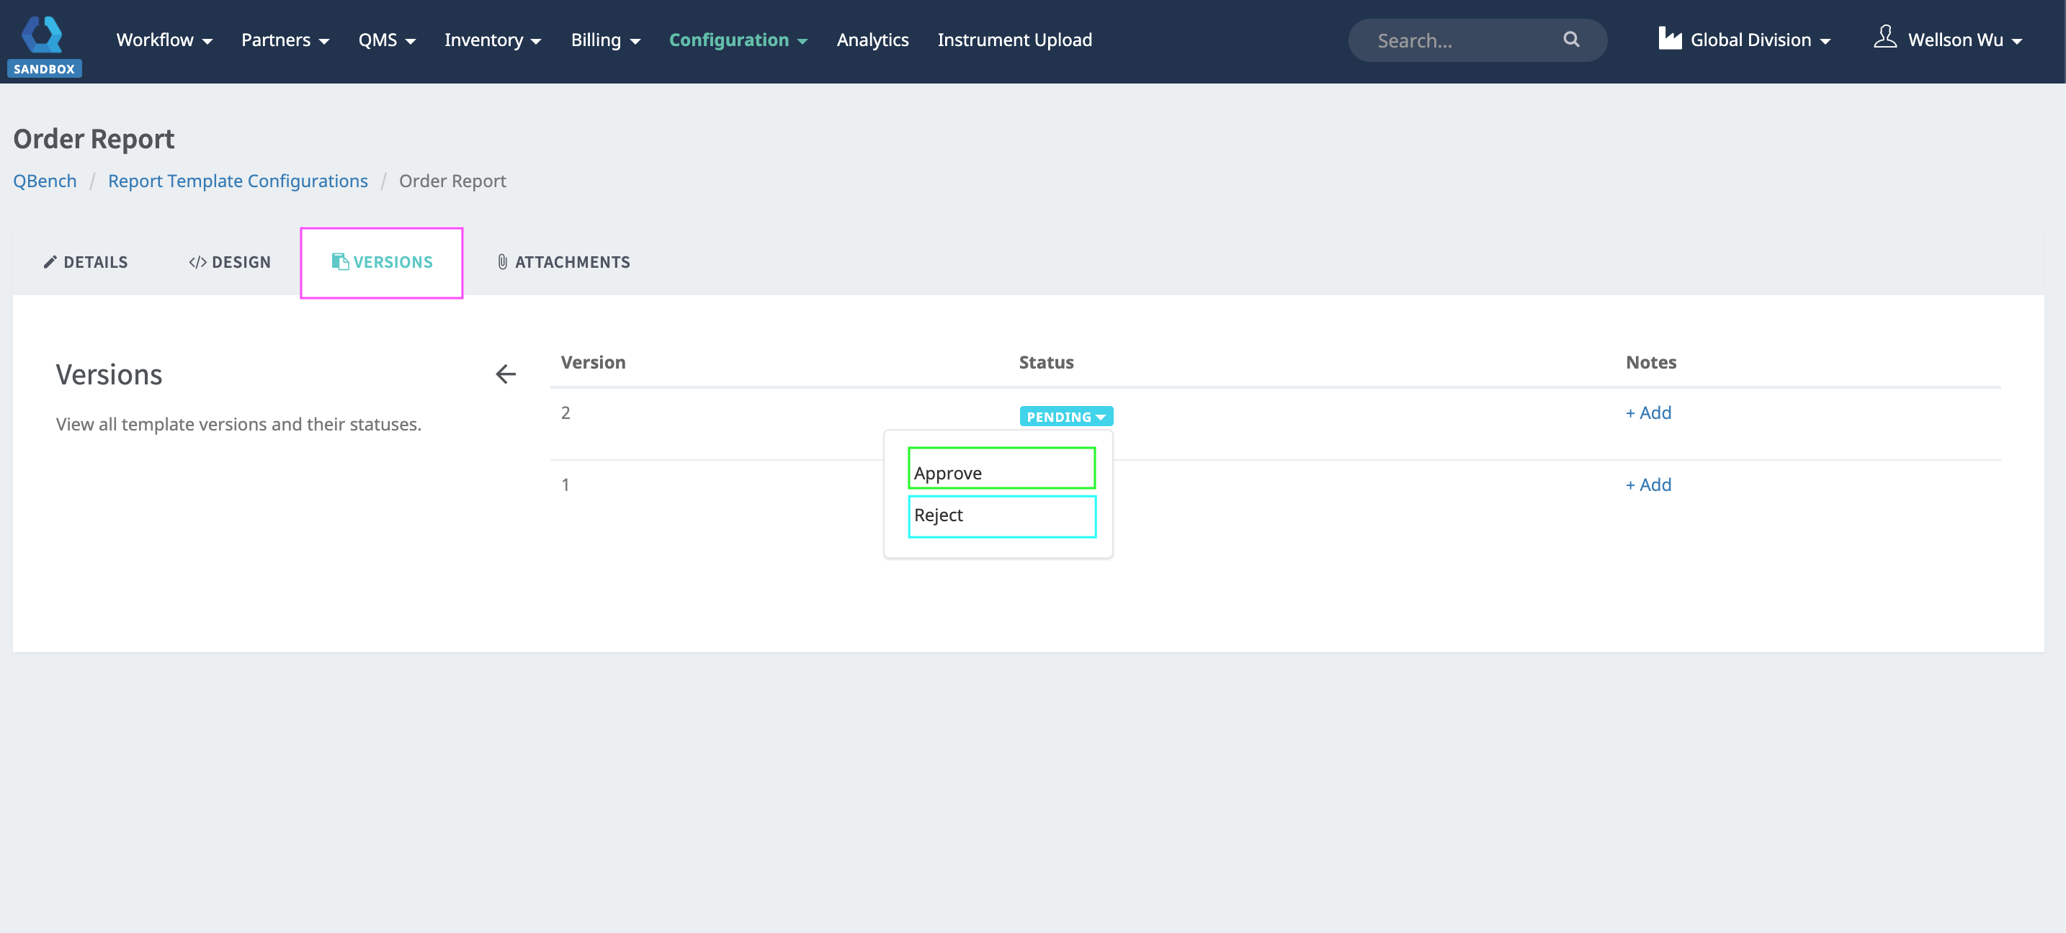Select the Versions tab
Screen dimensions: 2066x933
tap(382, 262)
